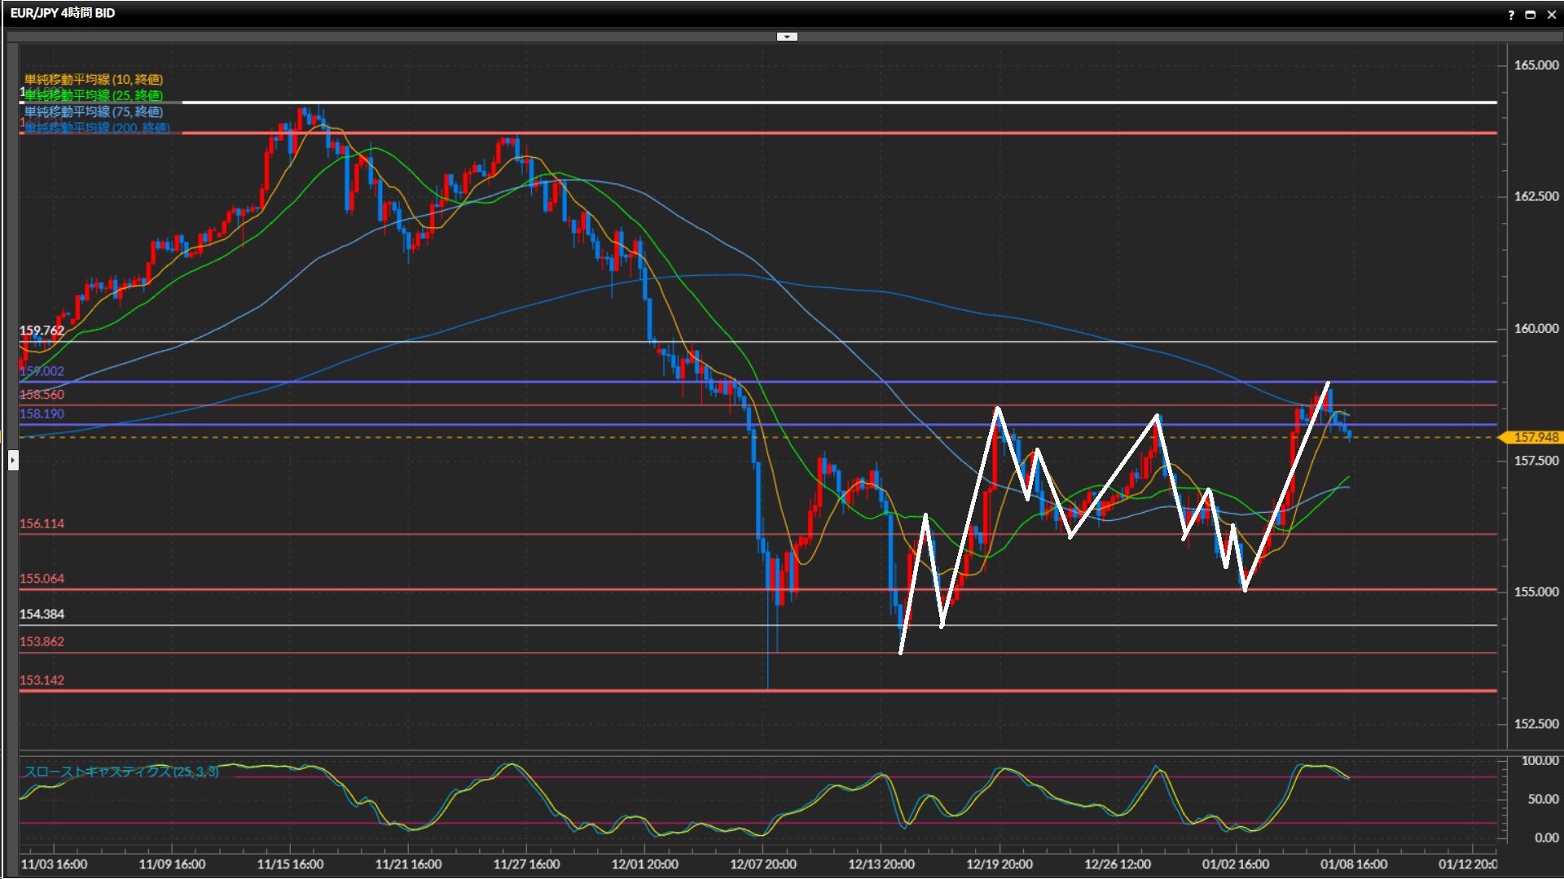Select the 155.064 red line label
The width and height of the screenshot is (1564, 879).
[42, 579]
